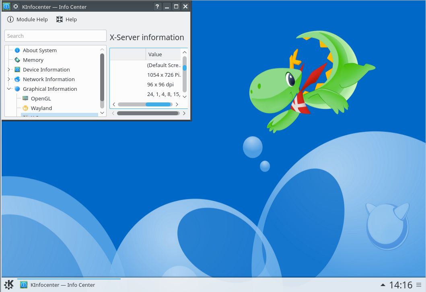Click the Value column header
This screenshot has width=426, height=292.
pos(163,54)
